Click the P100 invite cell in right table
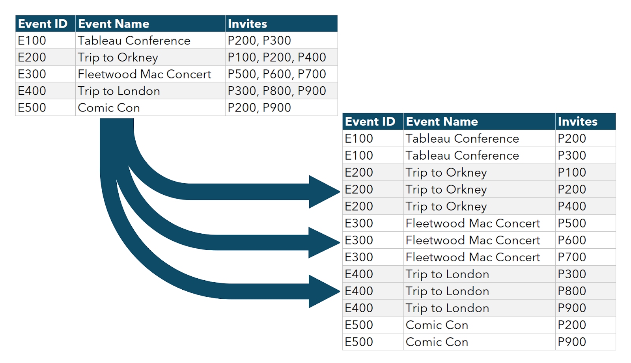The image size is (631, 363). click(x=585, y=172)
